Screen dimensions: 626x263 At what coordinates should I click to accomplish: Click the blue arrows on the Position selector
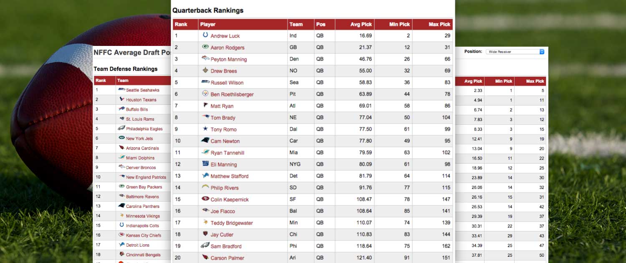[x=541, y=51]
